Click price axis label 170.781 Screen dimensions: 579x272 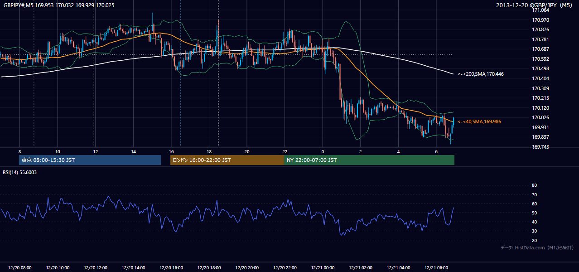coord(540,39)
